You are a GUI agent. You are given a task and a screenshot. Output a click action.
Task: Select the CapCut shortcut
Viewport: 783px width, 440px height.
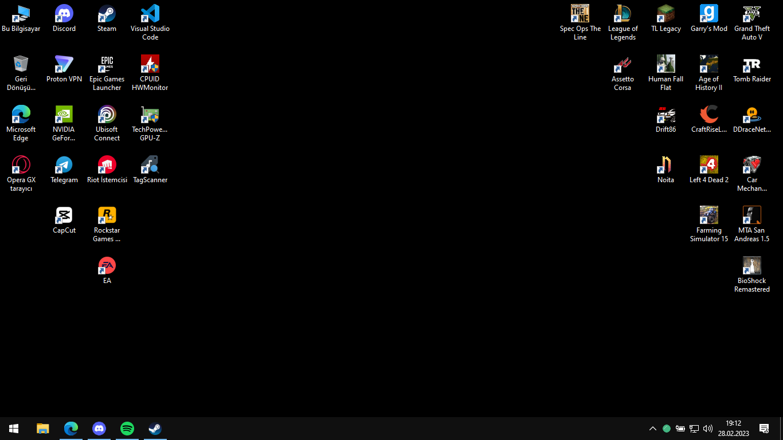pos(64,221)
